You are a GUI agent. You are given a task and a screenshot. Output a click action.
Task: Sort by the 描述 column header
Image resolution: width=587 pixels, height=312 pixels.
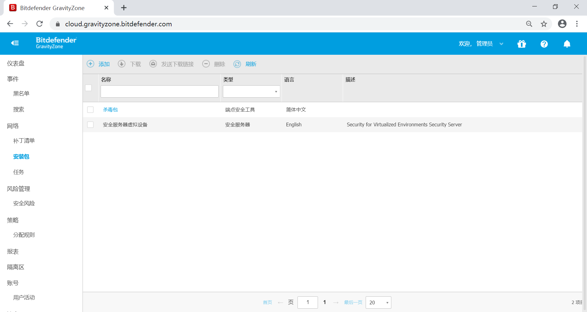[350, 80]
